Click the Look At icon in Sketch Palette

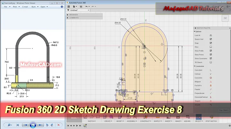[x=211, y=35]
